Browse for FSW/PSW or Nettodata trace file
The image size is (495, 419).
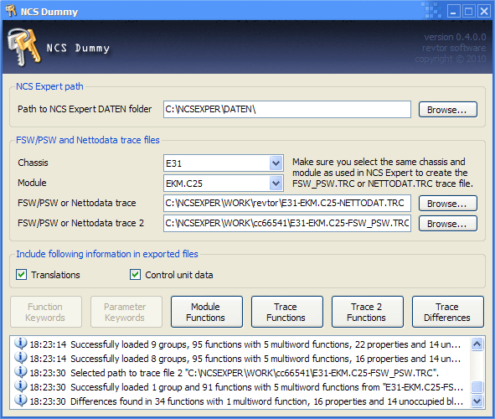pyautogui.click(x=447, y=204)
